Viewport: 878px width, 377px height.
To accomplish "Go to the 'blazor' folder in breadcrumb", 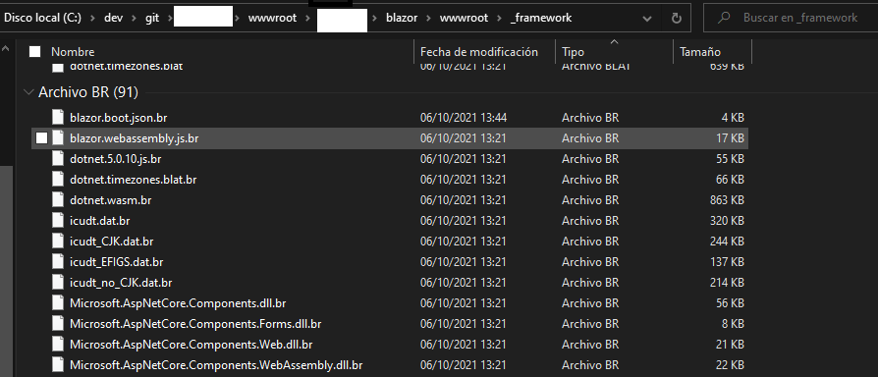I will (402, 18).
